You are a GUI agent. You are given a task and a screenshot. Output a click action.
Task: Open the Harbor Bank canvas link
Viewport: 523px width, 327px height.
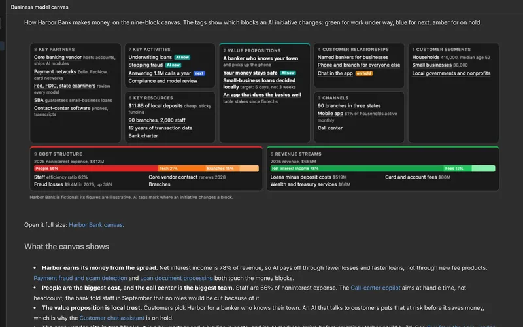[95, 225]
